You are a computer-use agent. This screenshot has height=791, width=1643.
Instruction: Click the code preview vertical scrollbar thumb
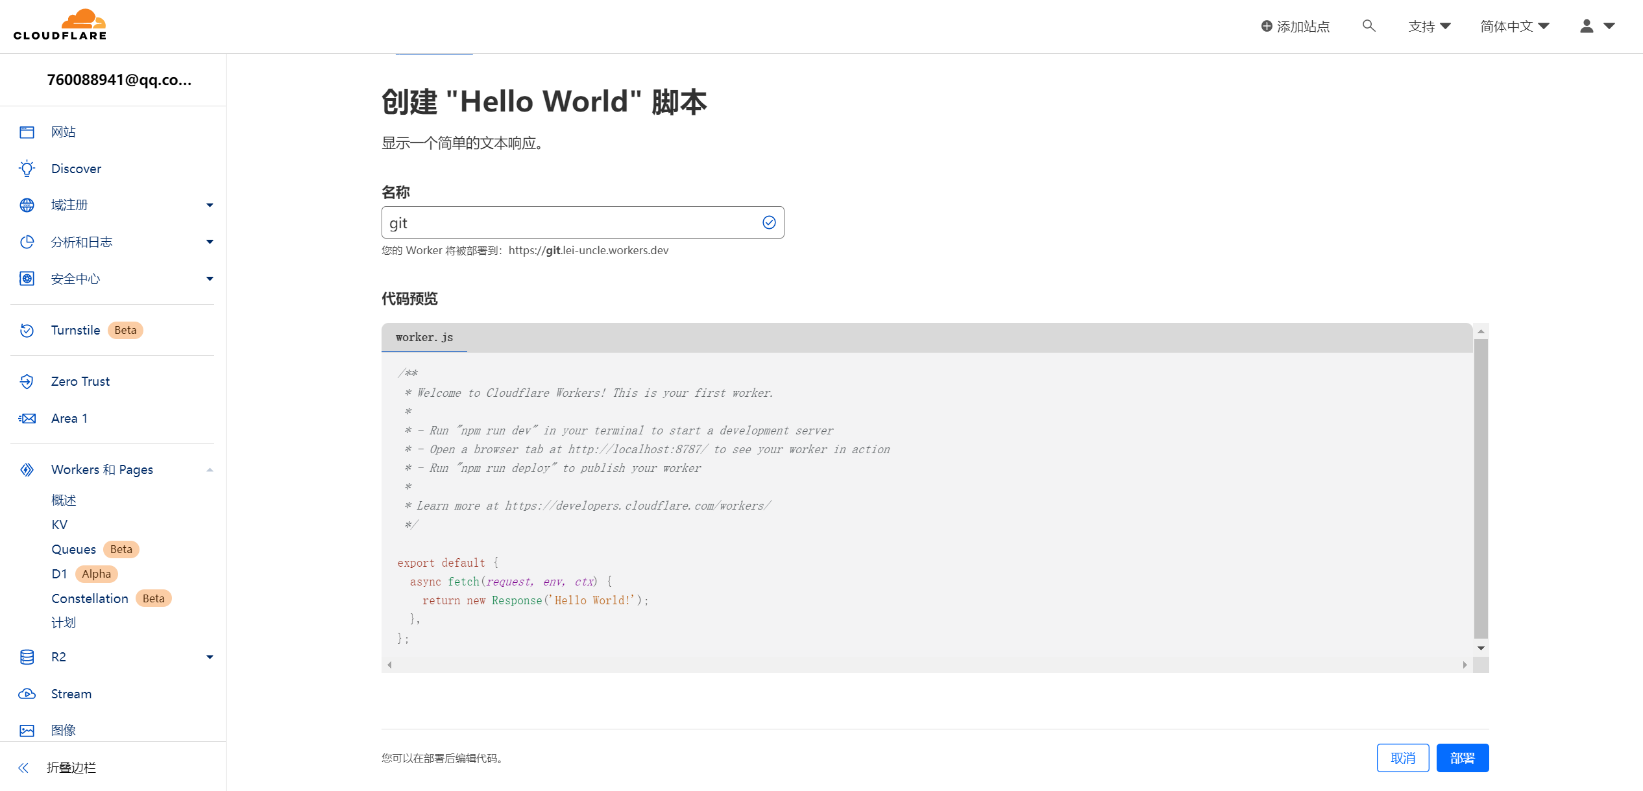[x=1481, y=490]
